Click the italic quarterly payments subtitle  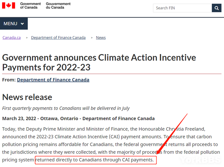(x=66, y=108)
